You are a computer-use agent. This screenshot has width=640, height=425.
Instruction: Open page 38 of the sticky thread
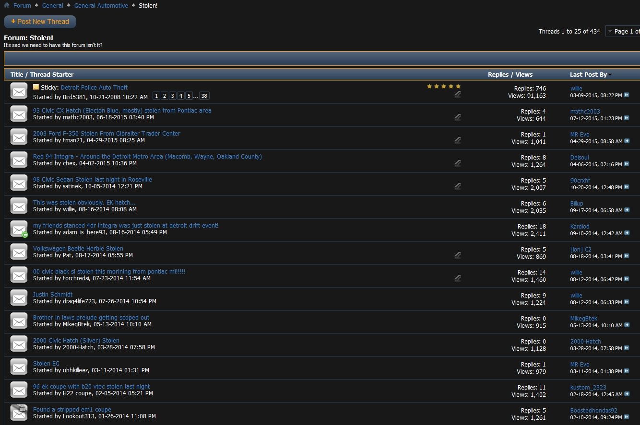pos(204,96)
